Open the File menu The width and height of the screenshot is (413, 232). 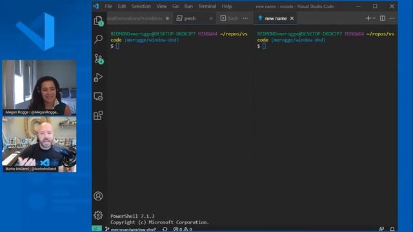(108, 6)
